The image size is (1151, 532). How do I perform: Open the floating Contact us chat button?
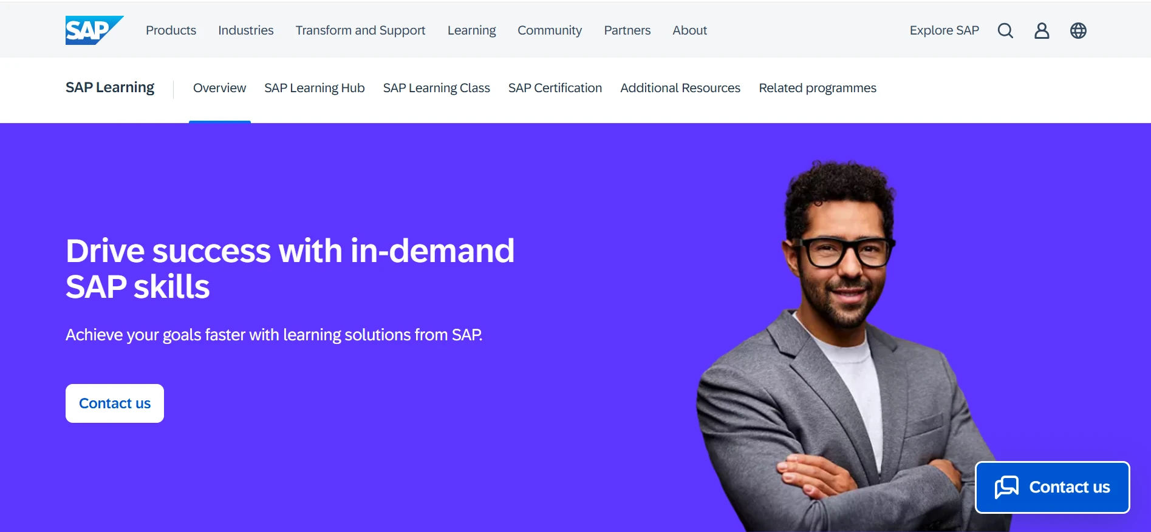1052,487
